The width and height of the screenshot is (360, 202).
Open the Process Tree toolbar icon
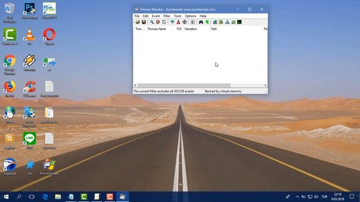pos(192,22)
